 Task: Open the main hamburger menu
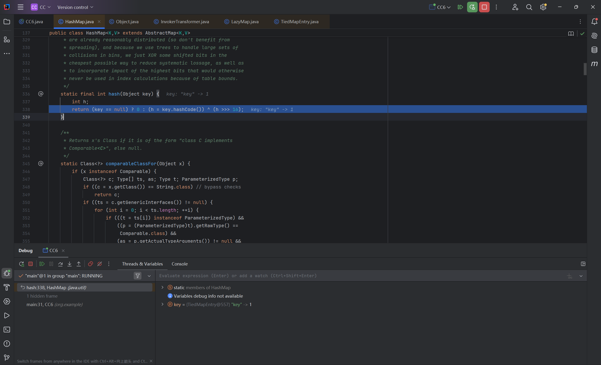click(20, 7)
